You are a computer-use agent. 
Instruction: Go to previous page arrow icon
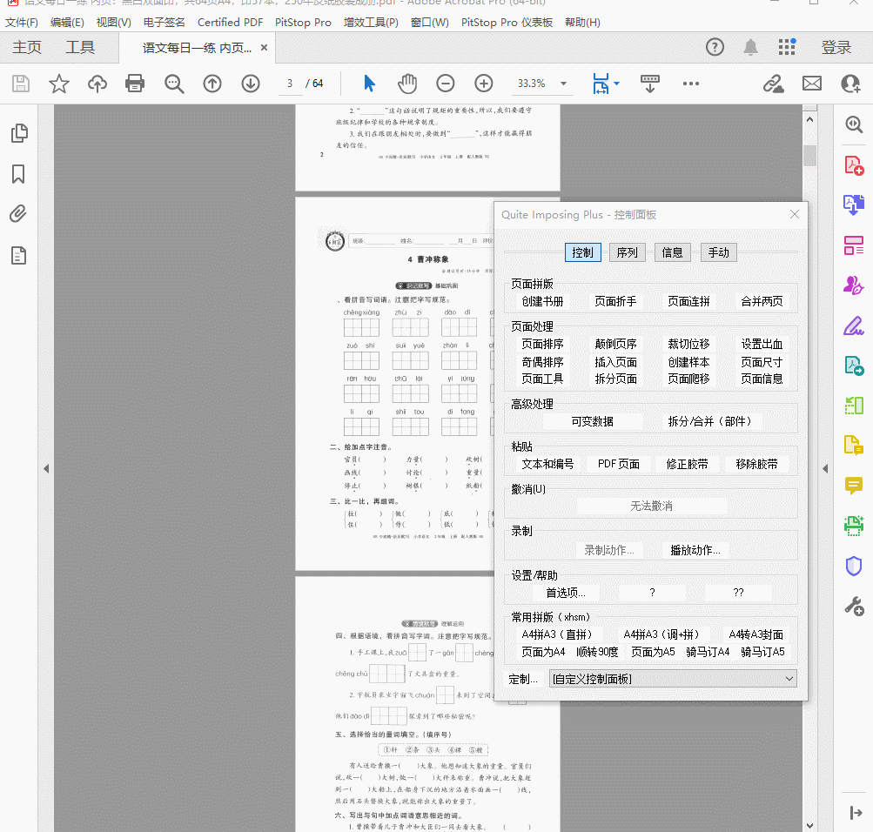212,84
